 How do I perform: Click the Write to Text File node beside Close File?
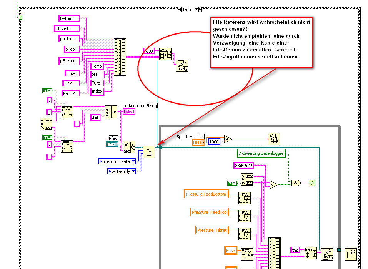coord(327,254)
